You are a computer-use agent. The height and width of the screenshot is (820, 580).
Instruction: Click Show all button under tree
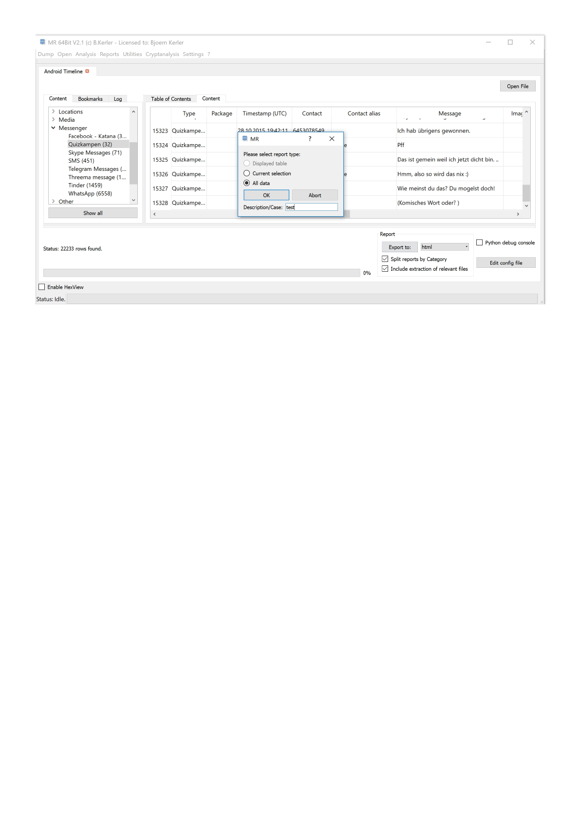(x=93, y=213)
